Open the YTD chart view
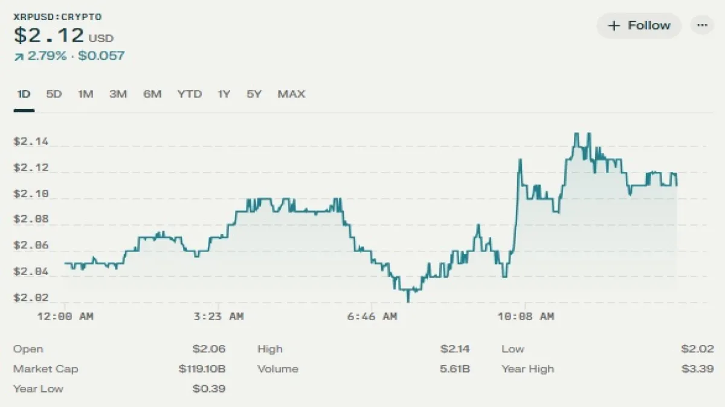 click(x=190, y=94)
